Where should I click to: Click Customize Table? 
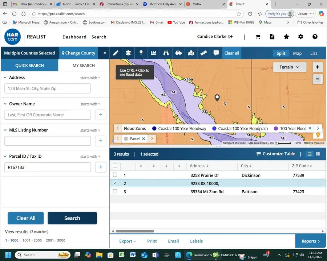point(276,154)
